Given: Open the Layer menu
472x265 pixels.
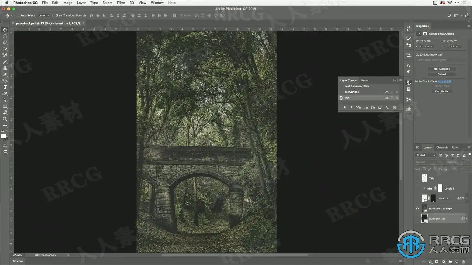Looking at the screenshot, I should point(81,3).
